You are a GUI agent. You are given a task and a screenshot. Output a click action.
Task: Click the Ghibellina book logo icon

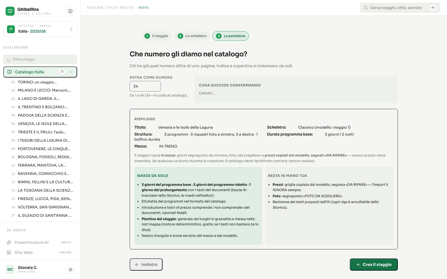pos(10,11)
